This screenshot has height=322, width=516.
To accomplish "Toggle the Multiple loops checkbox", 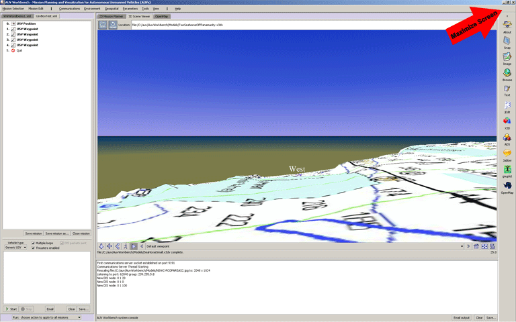I will (x=34, y=243).
